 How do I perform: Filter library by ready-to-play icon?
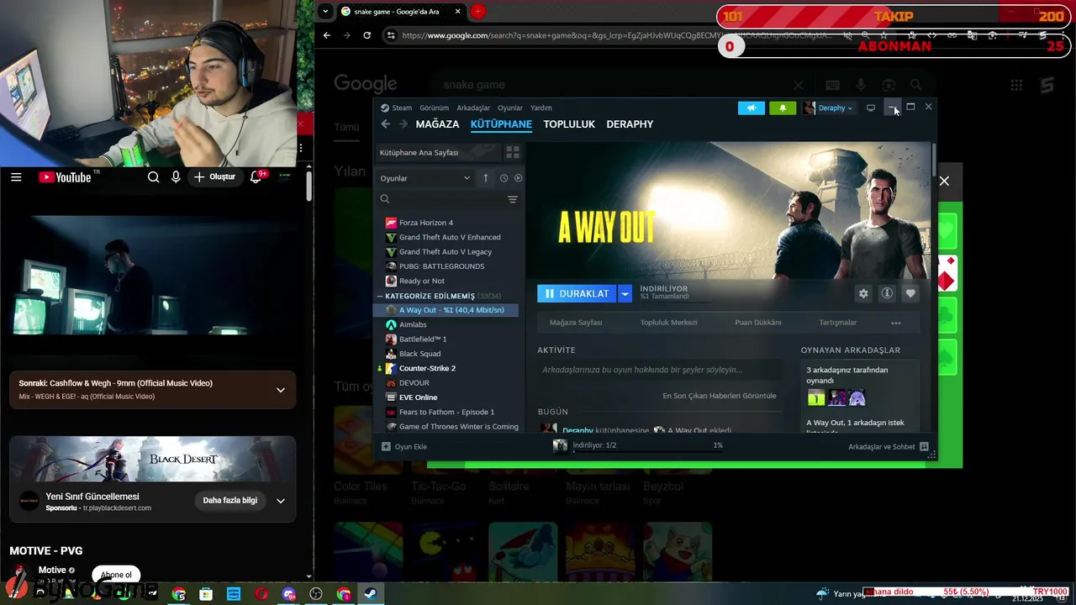click(x=518, y=178)
